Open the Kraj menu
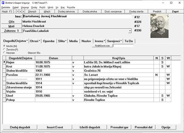184x133 pixels. pyautogui.click(x=63, y=7)
